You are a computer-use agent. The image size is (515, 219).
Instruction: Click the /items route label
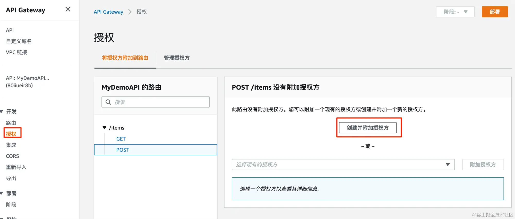tap(117, 128)
